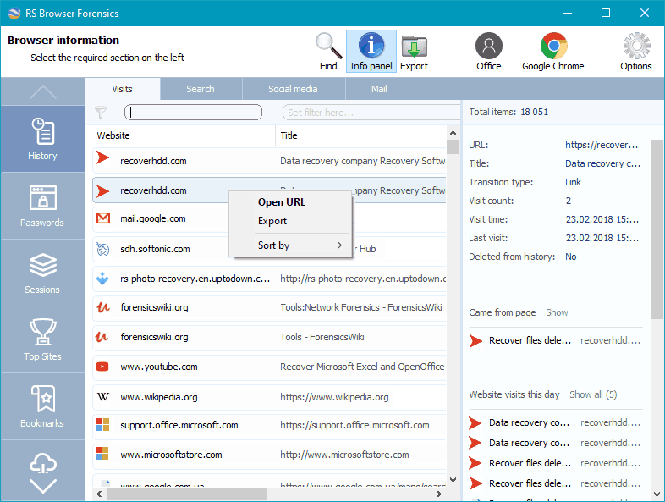Switch to the Search tab
This screenshot has width=665, height=502.
(x=201, y=89)
